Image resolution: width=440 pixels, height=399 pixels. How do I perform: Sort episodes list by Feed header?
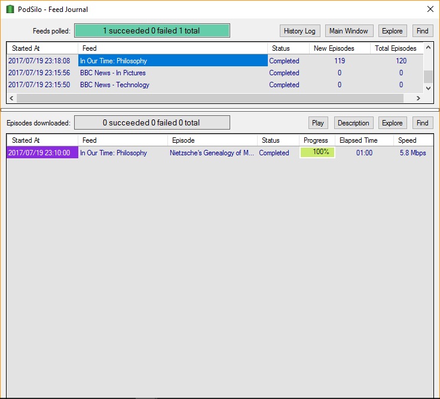click(123, 140)
